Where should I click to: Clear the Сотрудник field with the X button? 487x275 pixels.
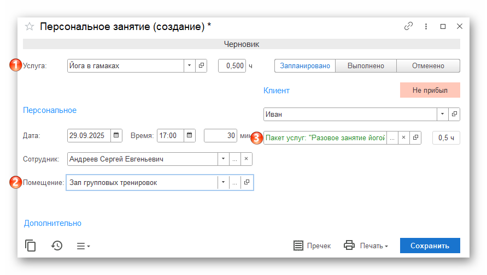246,159
